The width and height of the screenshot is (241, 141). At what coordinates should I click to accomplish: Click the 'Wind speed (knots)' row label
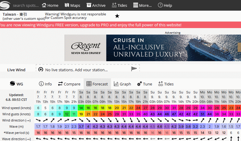[16, 108]
